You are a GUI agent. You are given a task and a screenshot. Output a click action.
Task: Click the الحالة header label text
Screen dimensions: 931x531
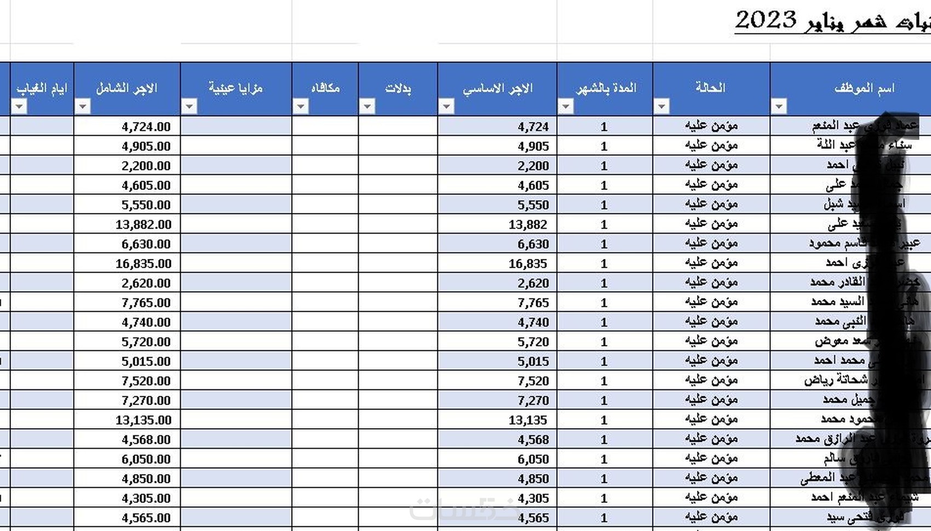710,88
